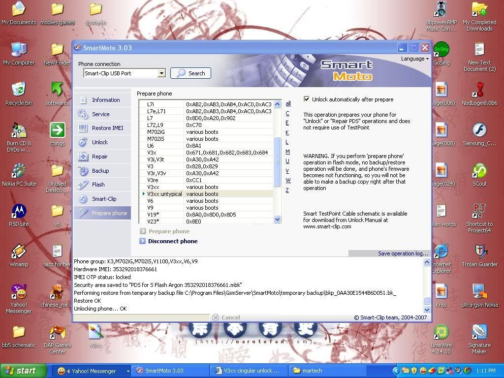Screen dimensions: 504x378
Task: Select the L7i phone row
Action: point(206,104)
